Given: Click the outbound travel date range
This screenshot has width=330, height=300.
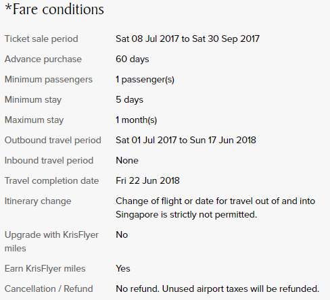Looking at the screenshot, I should (186, 141).
